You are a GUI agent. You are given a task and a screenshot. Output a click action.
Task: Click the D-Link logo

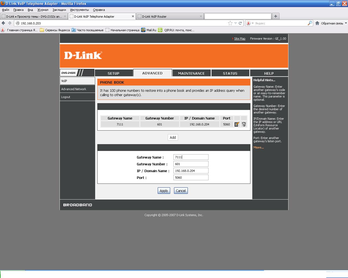pos(83,55)
